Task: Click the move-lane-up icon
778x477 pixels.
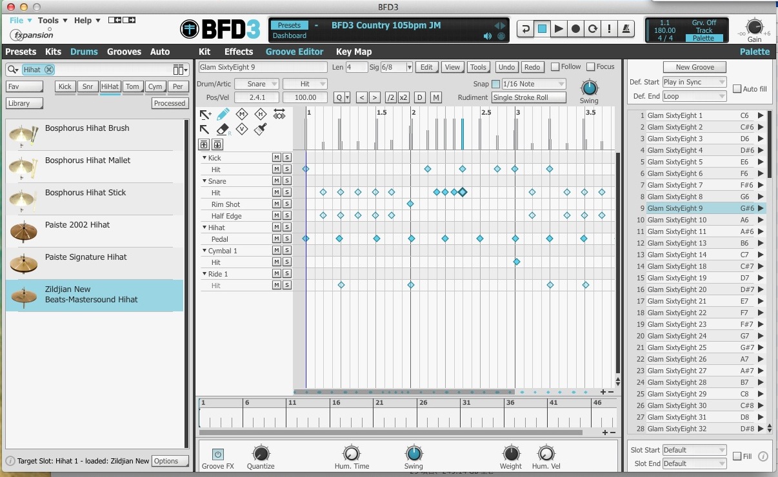Action: click(x=204, y=144)
